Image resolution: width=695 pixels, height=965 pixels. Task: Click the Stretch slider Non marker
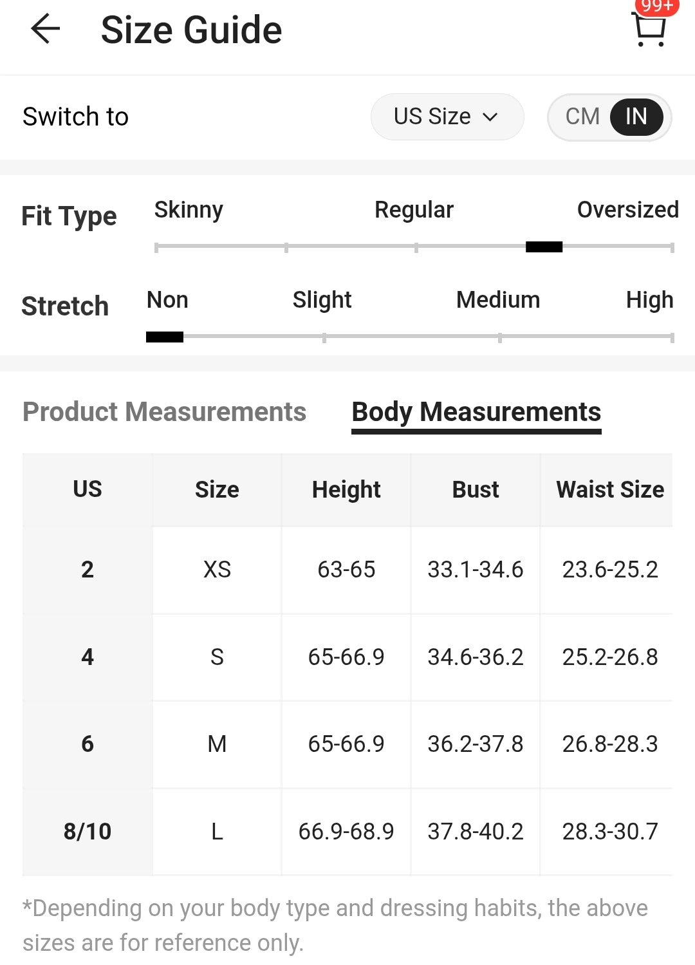pos(165,337)
